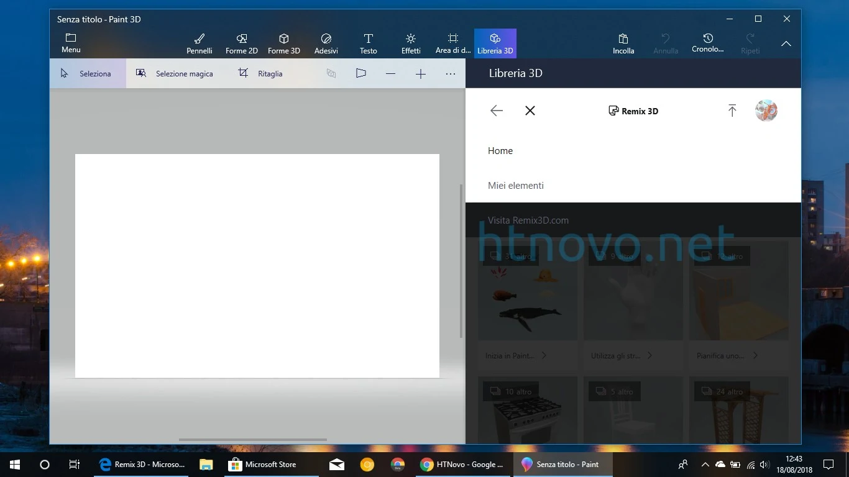This screenshot has width=849, height=477.
Task: Expand the Inizia in Paint collection arrow
Action: [544, 355]
